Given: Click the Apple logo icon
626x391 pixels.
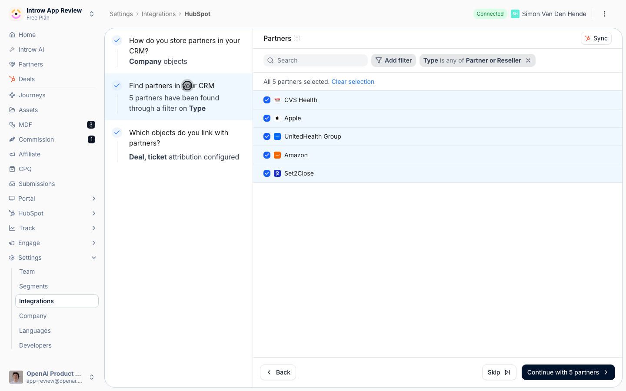Looking at the screenshot, I should (277, 118).
